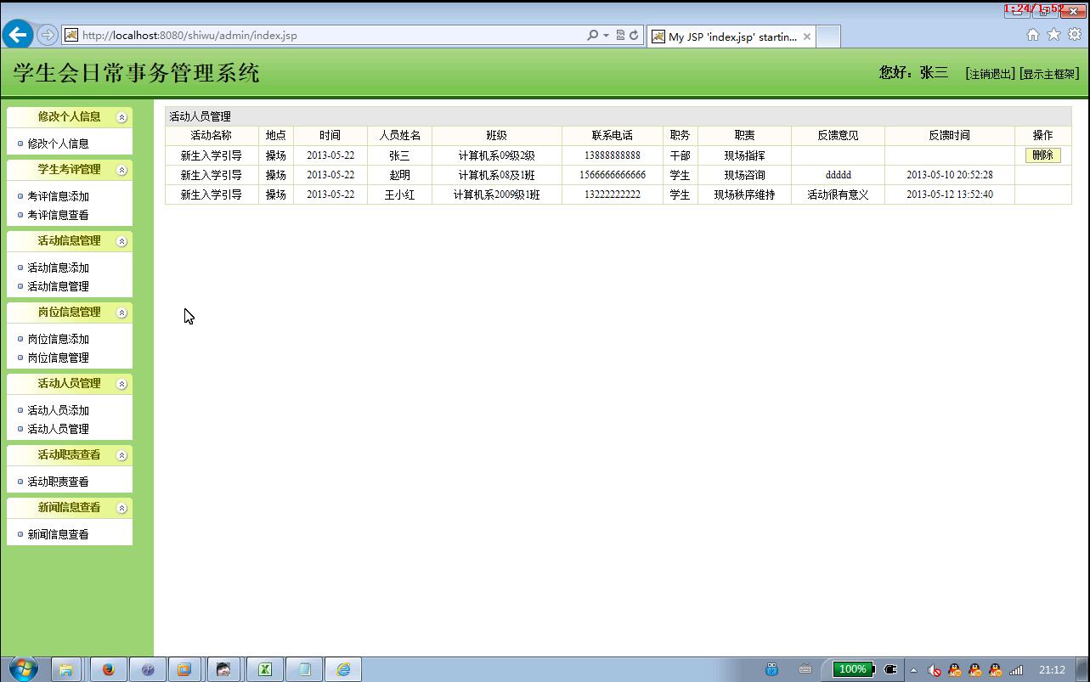Click the refresh icon in address bar

pos(634,35)
